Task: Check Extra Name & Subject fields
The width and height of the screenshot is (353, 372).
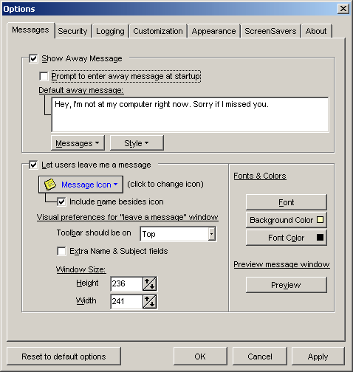Action: pyautogui.click(x=61, y=251)
